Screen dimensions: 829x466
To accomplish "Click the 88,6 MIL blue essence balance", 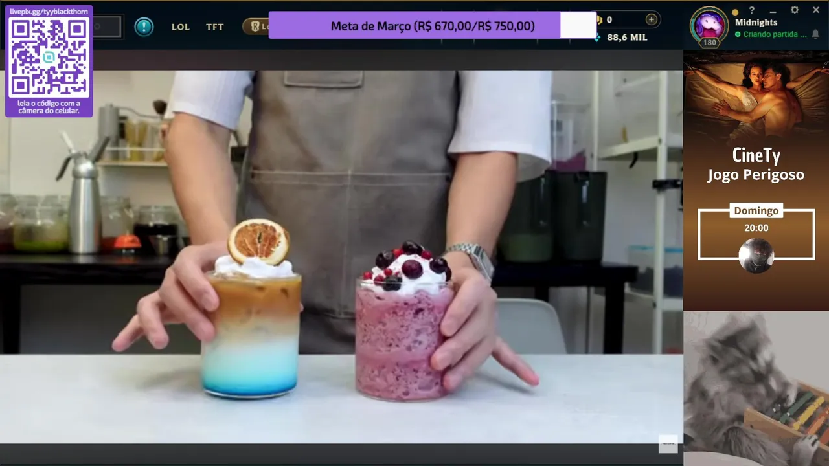I will click(x=627, y=38).
